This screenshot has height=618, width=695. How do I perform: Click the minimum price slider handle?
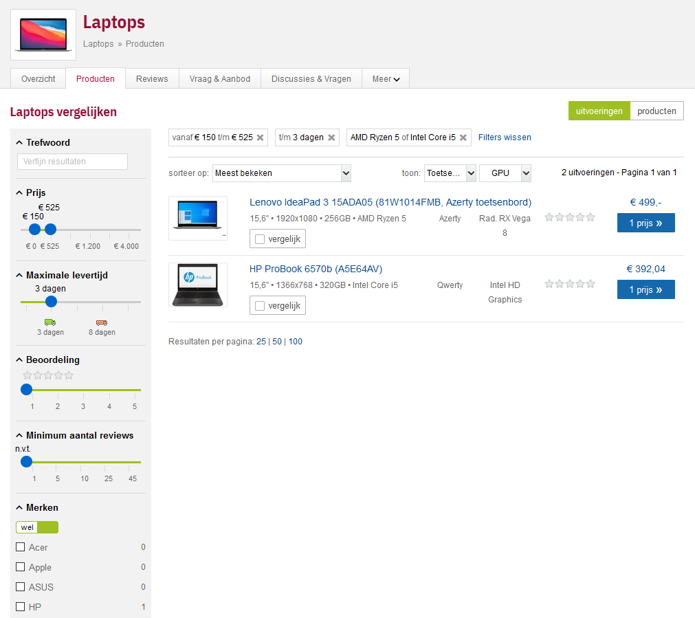click(x=34, y=229)
